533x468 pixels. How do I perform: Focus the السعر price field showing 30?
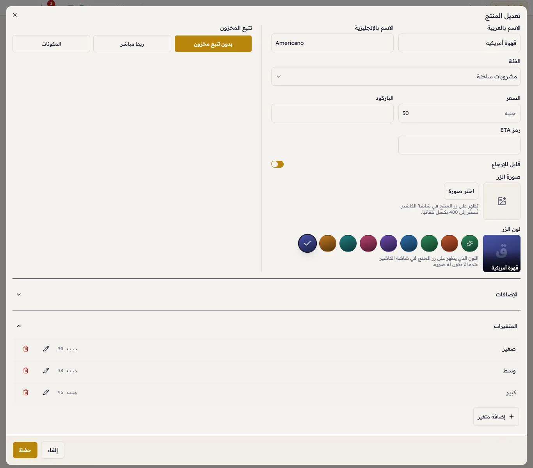pyautogui.click(x=459, y=113)
